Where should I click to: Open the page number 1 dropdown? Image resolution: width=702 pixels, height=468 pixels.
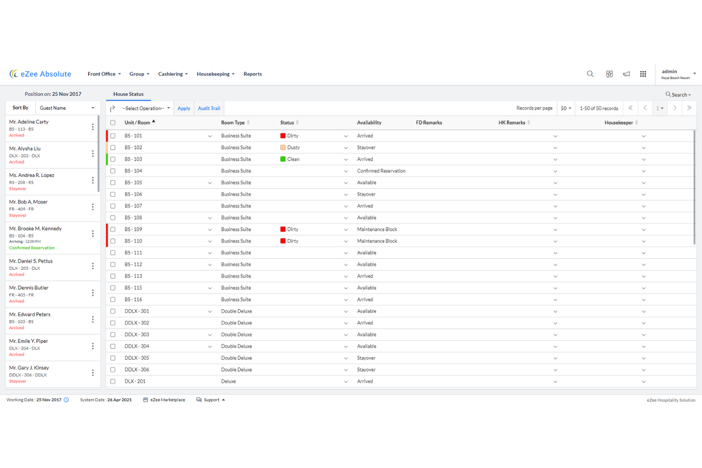click(660, 108)
